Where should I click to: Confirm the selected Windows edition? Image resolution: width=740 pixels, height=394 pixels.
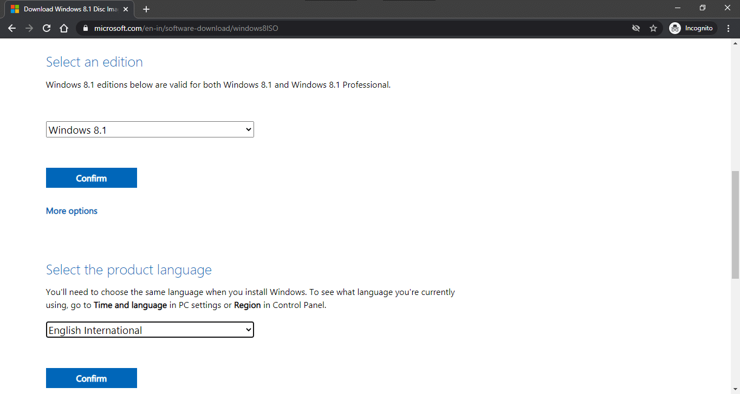tap(92, 178)
